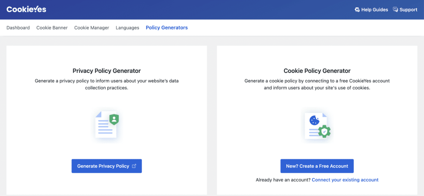The image size is (424, 196).
Task: Click the Cookie Policy Generator heading
Action: (x=317, y=71)
